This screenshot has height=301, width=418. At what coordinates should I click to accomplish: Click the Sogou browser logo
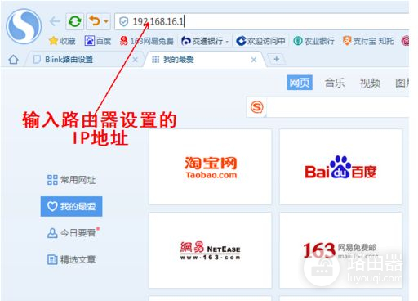pos(24,26)
